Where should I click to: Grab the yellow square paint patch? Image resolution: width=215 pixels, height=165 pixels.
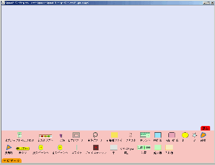click(114, 135)
